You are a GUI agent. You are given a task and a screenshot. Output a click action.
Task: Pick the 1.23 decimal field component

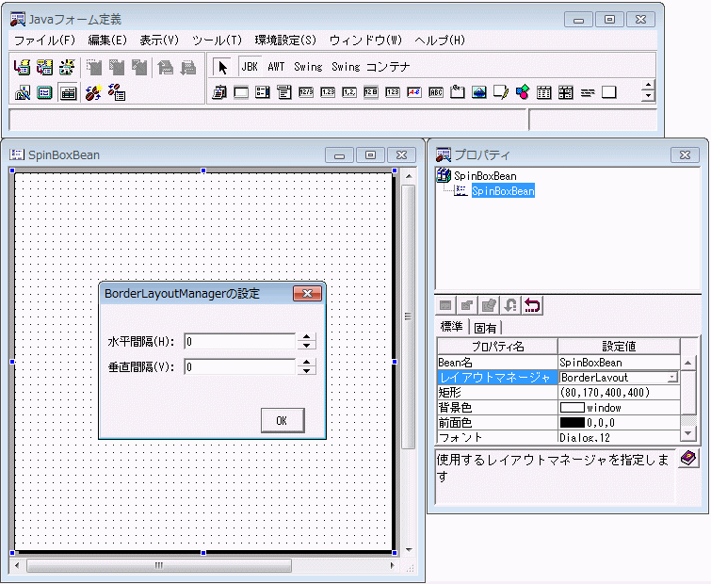pos(328,92)
